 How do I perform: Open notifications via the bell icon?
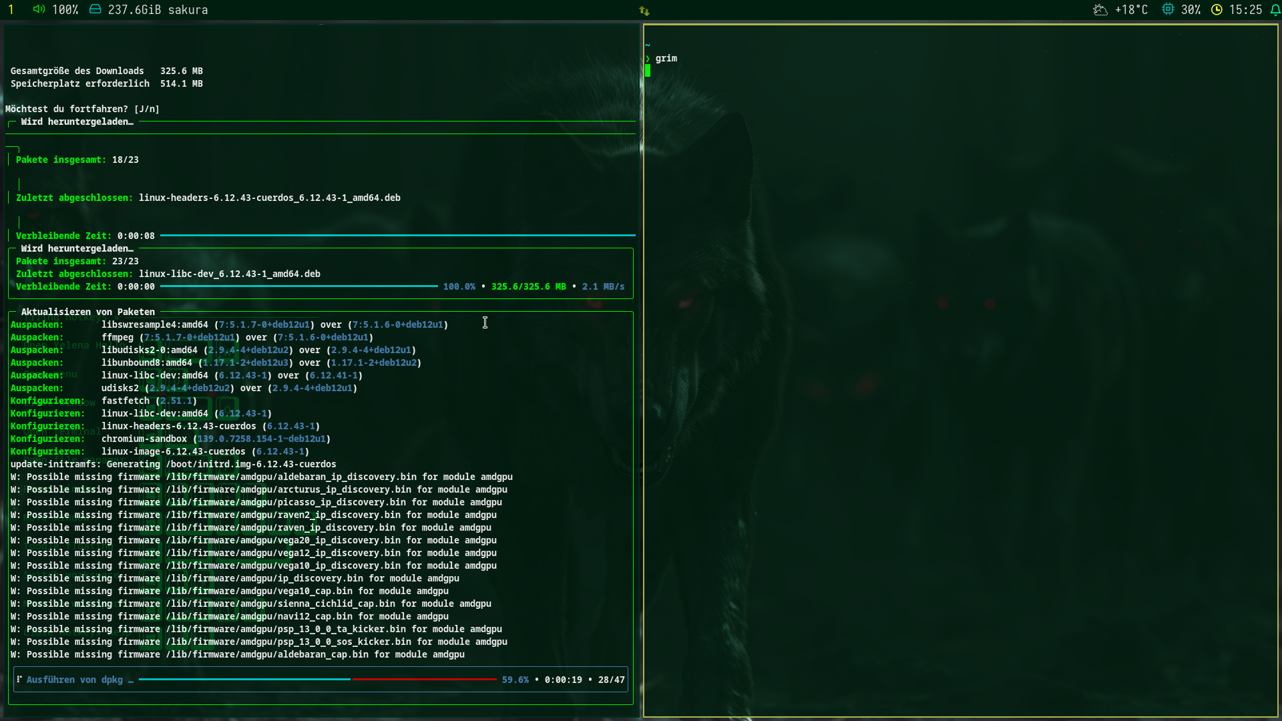click(1275, 9)
